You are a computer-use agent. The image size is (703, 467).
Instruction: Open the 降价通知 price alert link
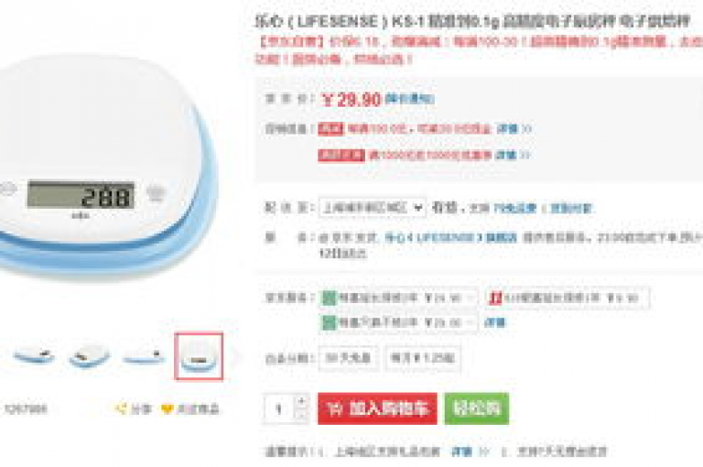click(410, 99)
